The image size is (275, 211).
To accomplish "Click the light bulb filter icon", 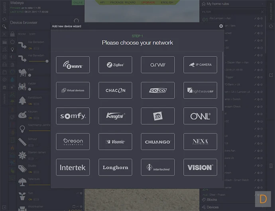I will point(12,50).
